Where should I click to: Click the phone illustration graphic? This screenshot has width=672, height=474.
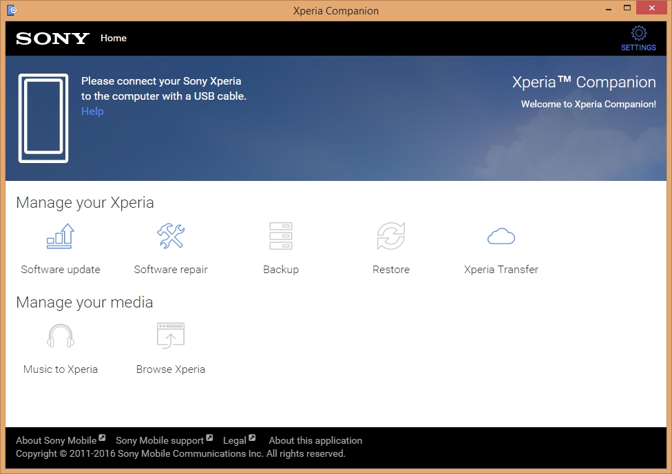point(43,117)
